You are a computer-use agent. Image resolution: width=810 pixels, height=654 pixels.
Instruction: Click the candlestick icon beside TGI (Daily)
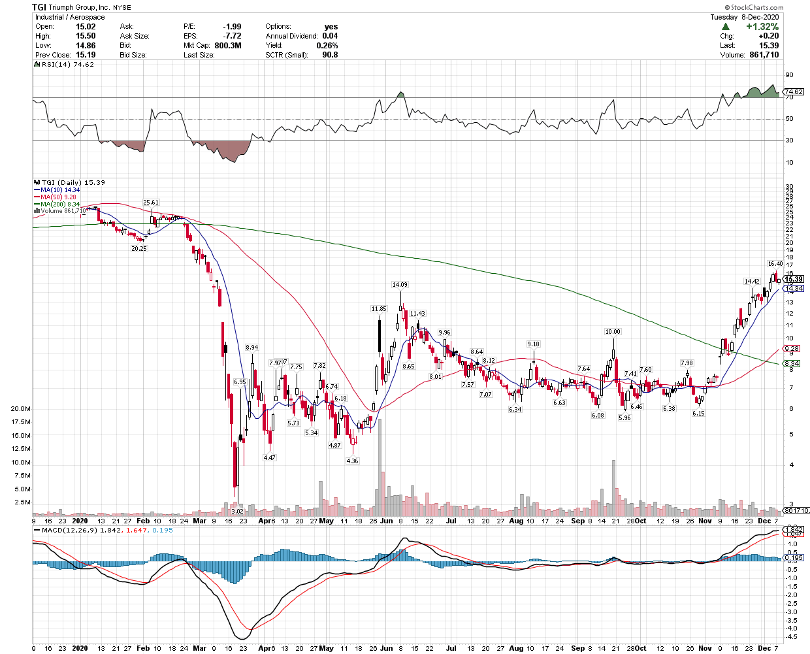(x=37, y=183)
